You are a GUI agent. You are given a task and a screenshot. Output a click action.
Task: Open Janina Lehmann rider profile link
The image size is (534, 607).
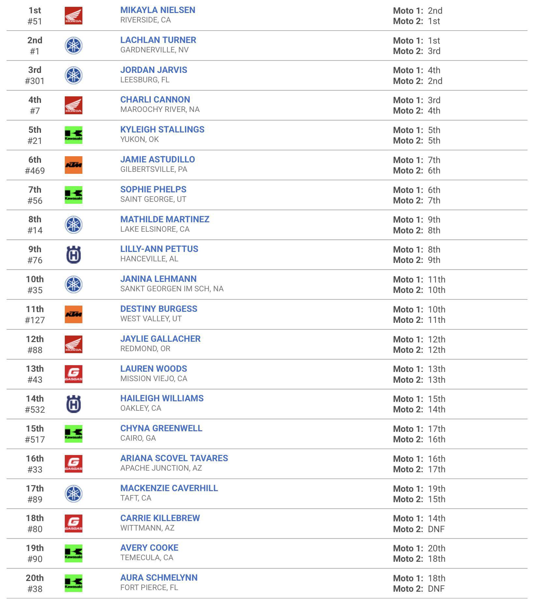click(x=158, y=279)
